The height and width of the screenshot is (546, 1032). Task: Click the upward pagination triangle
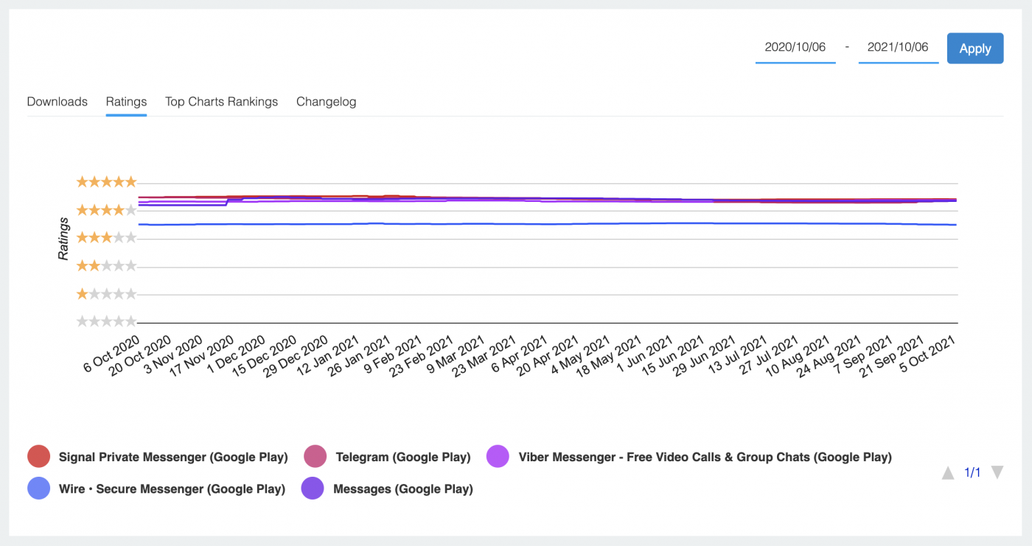click(x=948, y=473)
